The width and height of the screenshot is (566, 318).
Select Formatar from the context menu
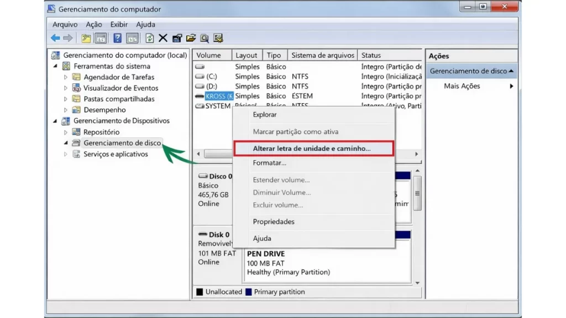click(x=269, y=163)
